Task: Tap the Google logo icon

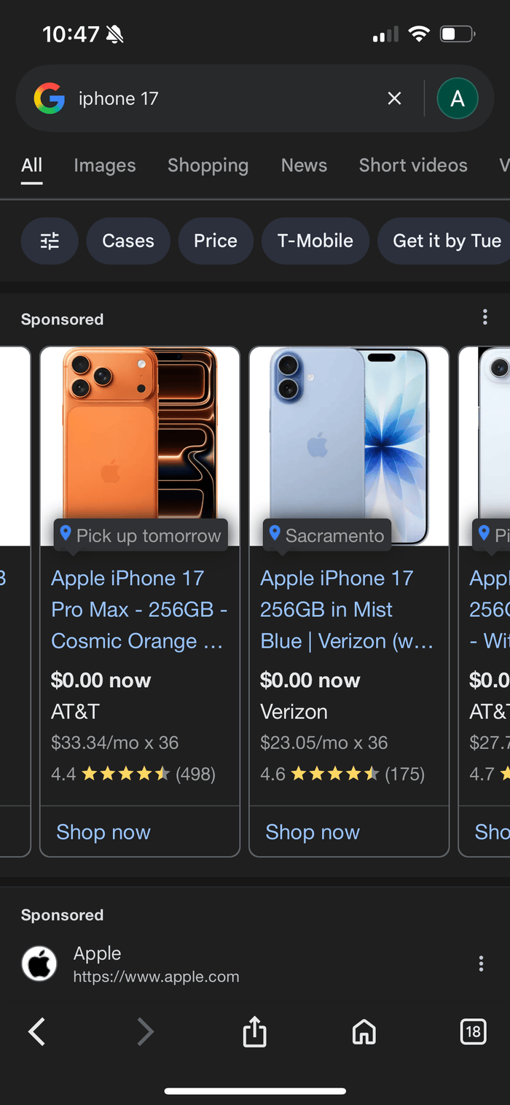Action: pyautogui.click(x=50, y=98)
